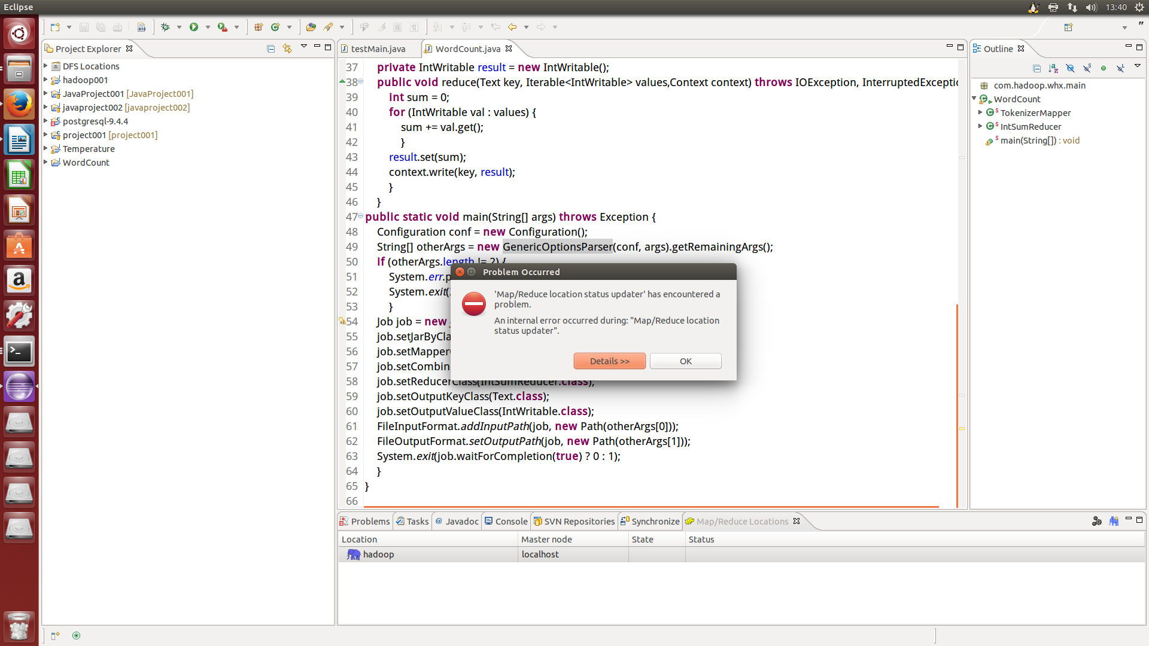Switch to the testMain.java editor tab
This screenshot has height=646, width=1149.
(x=378, y=48)
